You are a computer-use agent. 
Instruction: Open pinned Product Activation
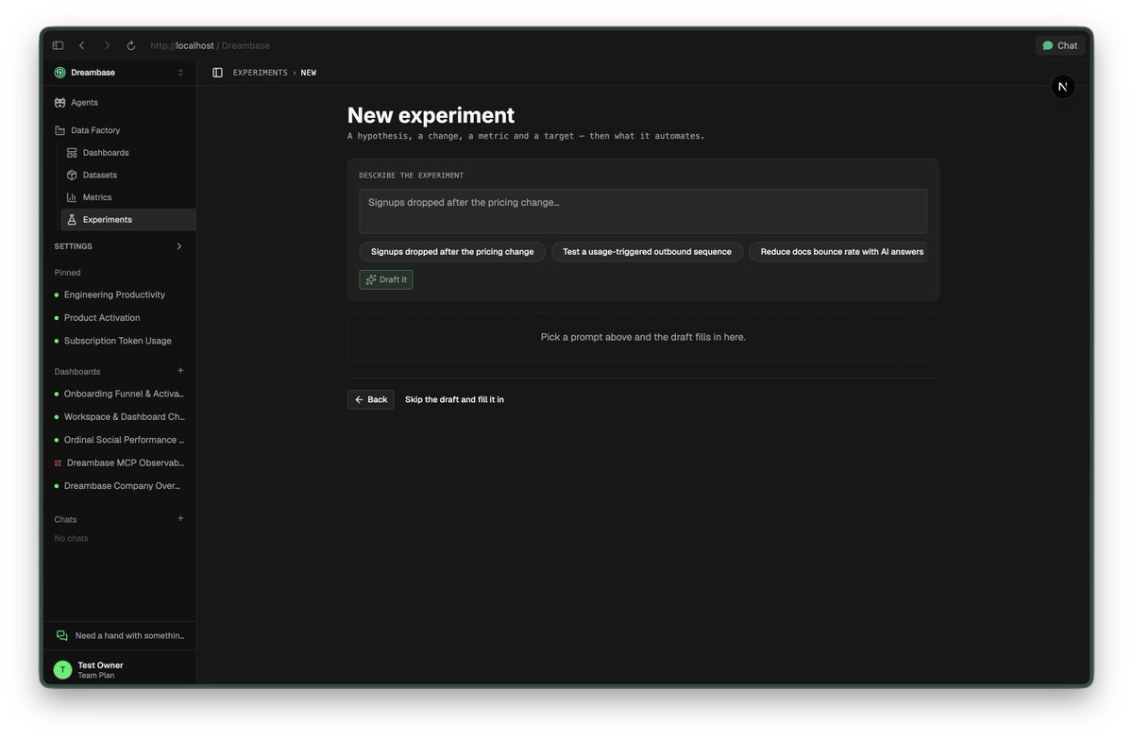(102, 318)
